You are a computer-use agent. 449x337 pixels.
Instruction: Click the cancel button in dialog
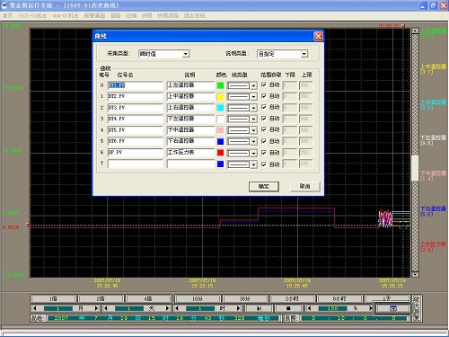coord(304,186)
